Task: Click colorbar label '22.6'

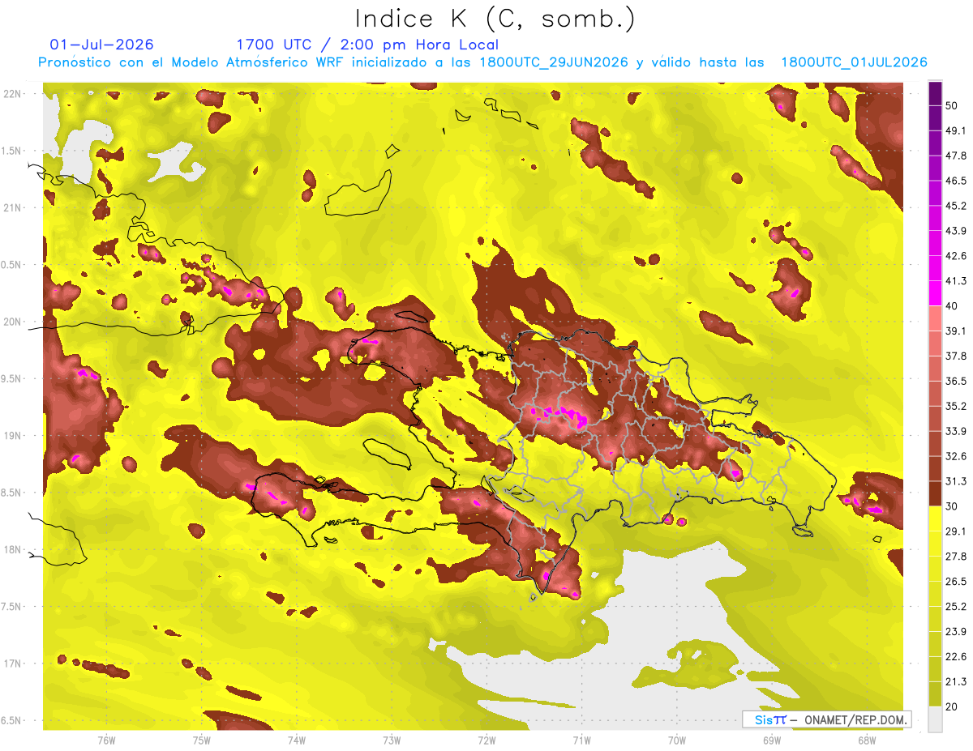Action: [x=956, y=656]
